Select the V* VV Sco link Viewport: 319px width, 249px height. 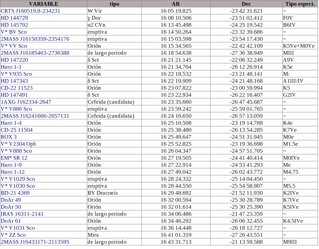tap(14, 46)
